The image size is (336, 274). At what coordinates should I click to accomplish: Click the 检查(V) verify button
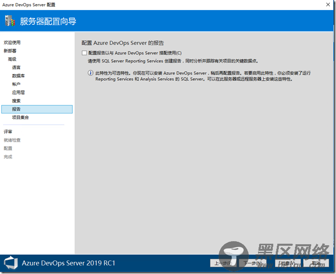[x=288, y=263]
